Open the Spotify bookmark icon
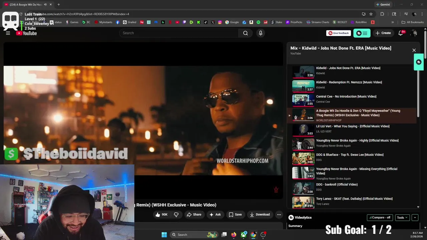427x240 pixels. pyautogui.click(x=258, y=22)
